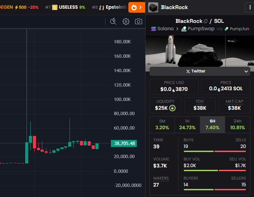The height and width of the screenshot is (197, 254).
Task: Click the liquidity lock icon
Action: 172,108
